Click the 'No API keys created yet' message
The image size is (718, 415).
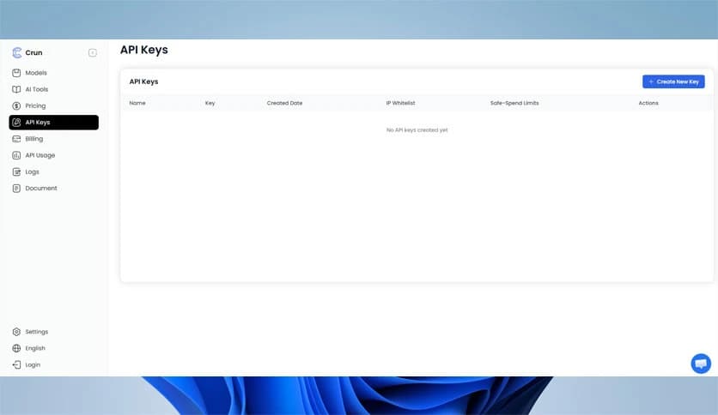click(x=417, y=129)
